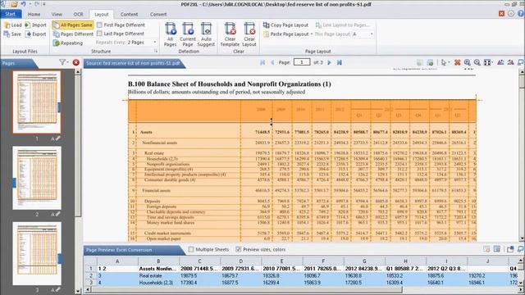Image resolution: width=525 pixels, height=295 pixels.
Task: Save the layout file
Action: click(12, 34)
